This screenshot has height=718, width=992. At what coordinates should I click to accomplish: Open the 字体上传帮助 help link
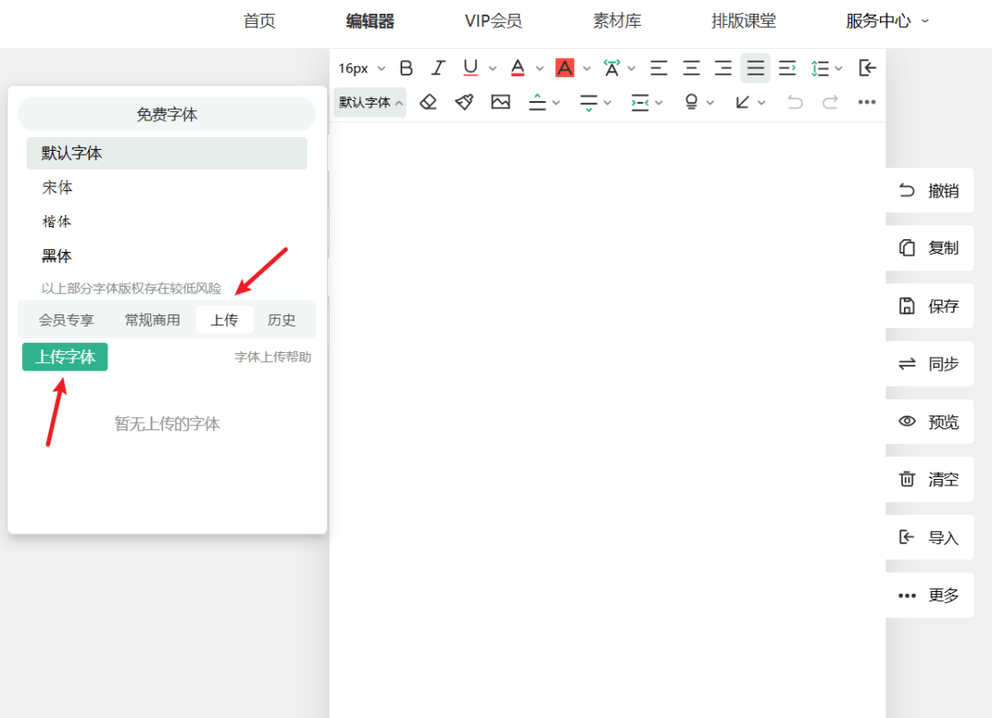[273, 357]
